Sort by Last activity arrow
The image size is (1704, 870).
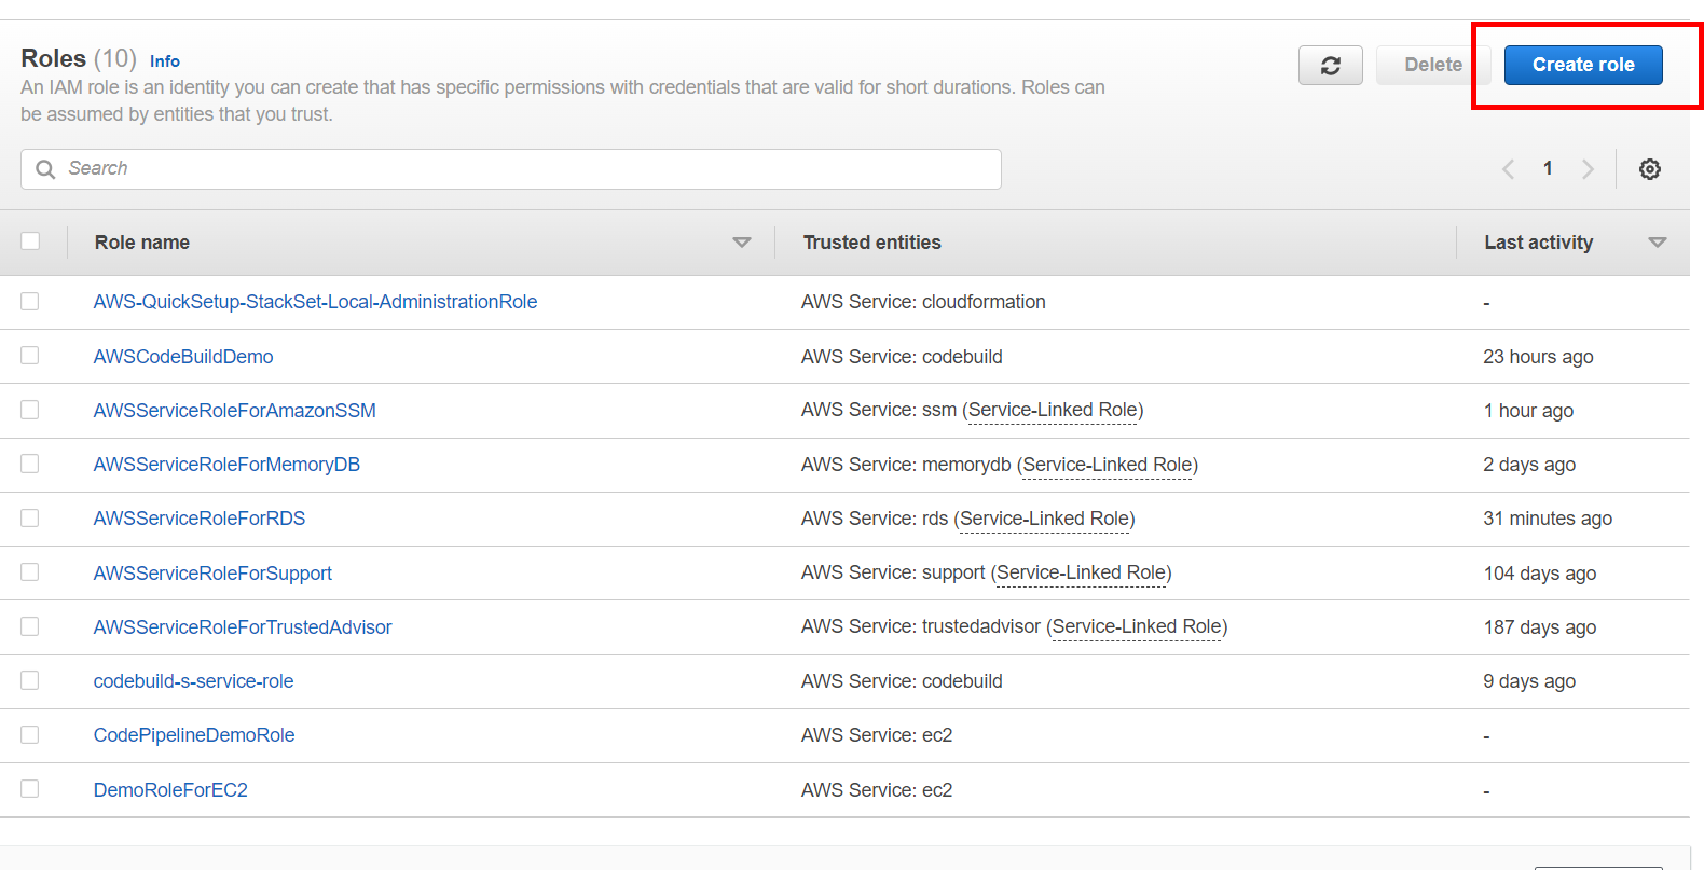1657,243
